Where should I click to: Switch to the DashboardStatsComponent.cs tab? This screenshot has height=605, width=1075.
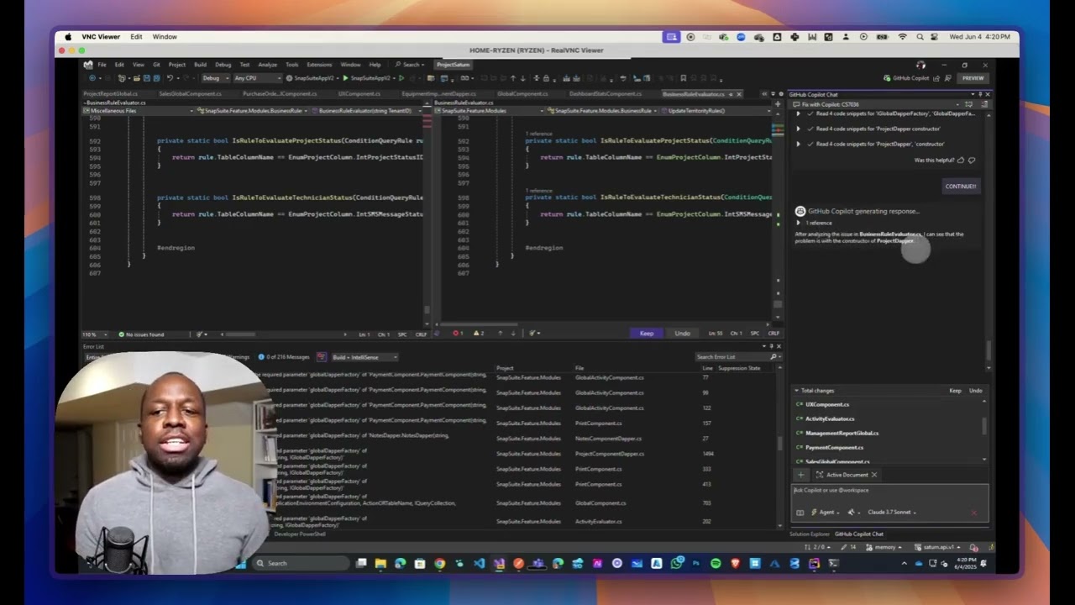[605, 94]
